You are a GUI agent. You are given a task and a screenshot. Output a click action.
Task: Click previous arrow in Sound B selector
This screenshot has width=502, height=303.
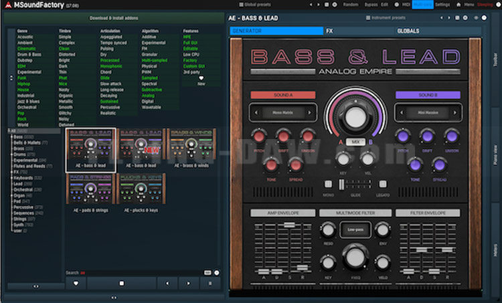pyautogui.click(x=402, y=112)
